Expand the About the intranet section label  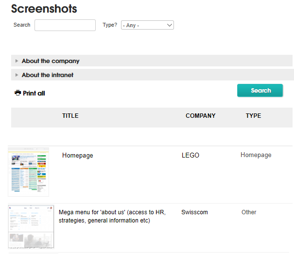click(48, 75)
